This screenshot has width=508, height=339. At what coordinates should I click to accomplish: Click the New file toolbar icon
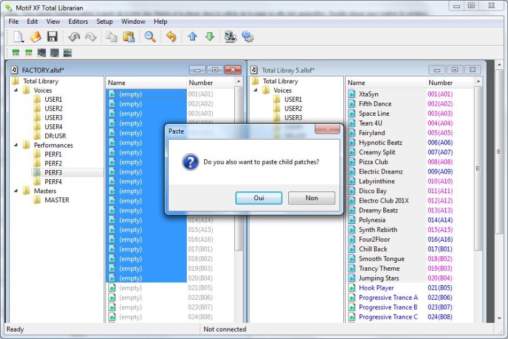coord(18,36)
